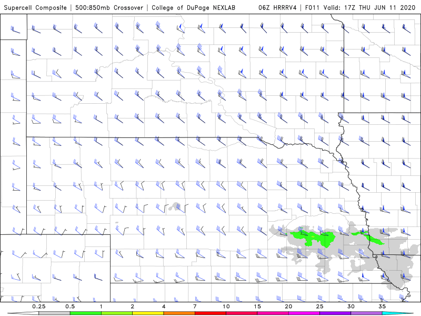Select the cyan color bar end above 35
The width and height of the screenshot is (421, 316).
(397, 313)
